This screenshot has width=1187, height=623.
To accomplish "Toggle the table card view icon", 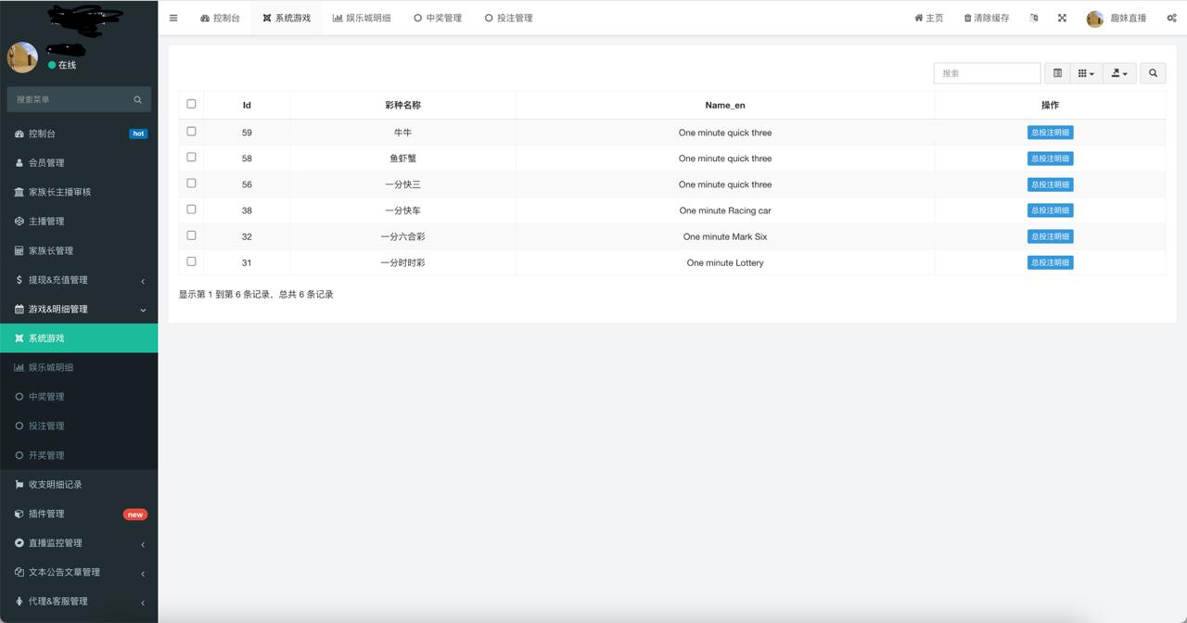I will pyautogui.click(x=1057, y=73).
